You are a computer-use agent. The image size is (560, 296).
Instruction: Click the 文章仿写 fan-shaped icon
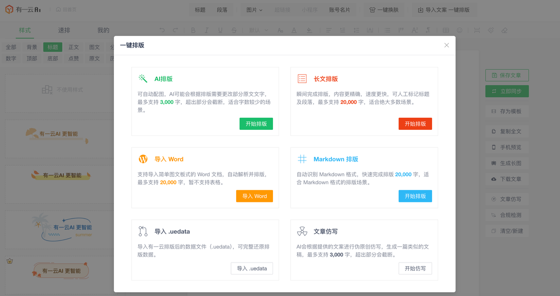(302, 231)
